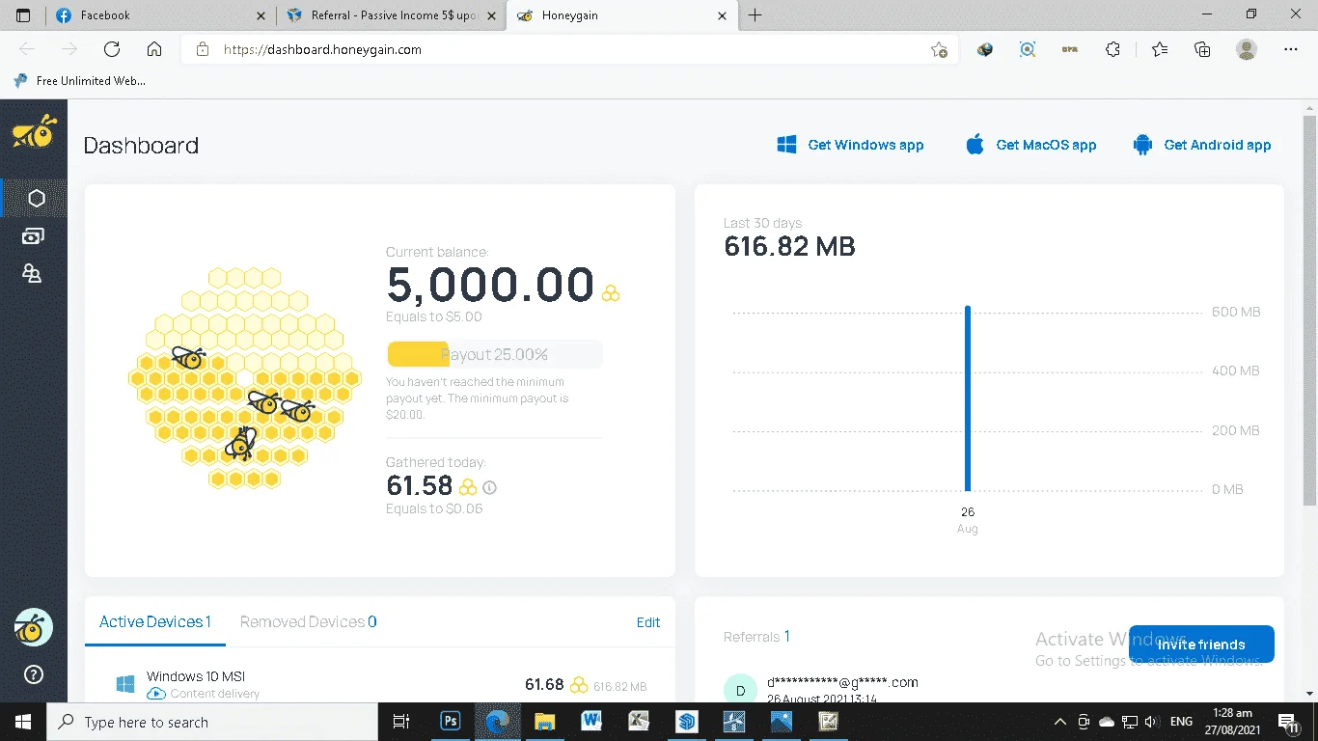Switch to the Facebook tab
This screenshot has width=1318, height=741.
pos(161,15)
